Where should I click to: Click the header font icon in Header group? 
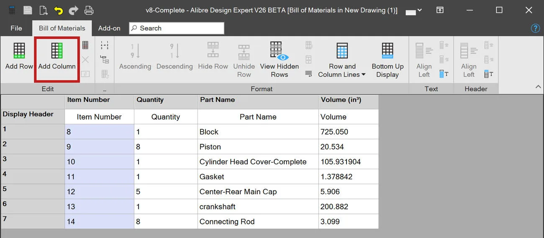(x=489, y=74)
